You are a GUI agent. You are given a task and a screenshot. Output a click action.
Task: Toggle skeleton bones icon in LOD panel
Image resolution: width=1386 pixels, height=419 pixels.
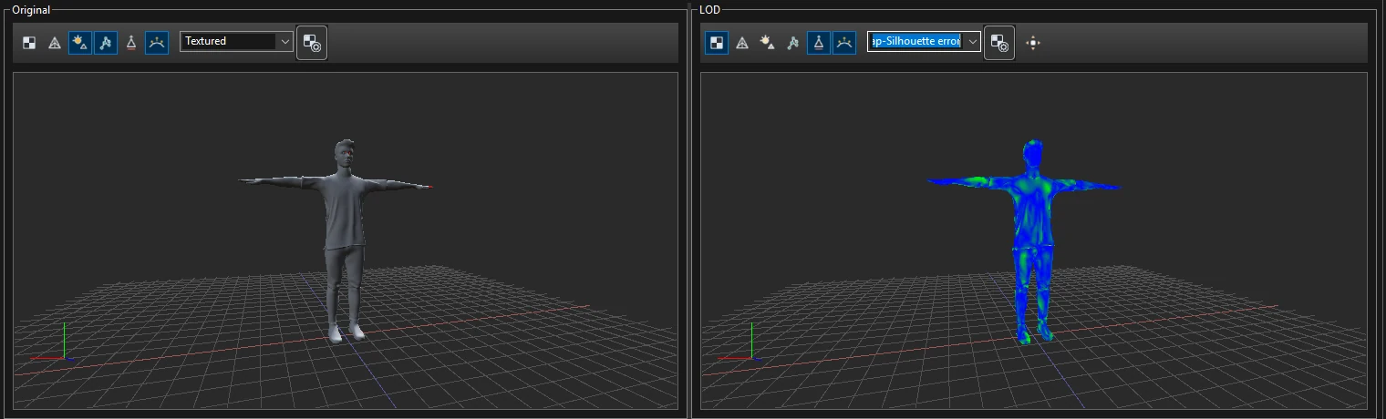[793, 42]
